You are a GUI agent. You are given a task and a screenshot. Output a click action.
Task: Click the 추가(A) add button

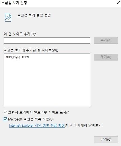tap(106, 40)
